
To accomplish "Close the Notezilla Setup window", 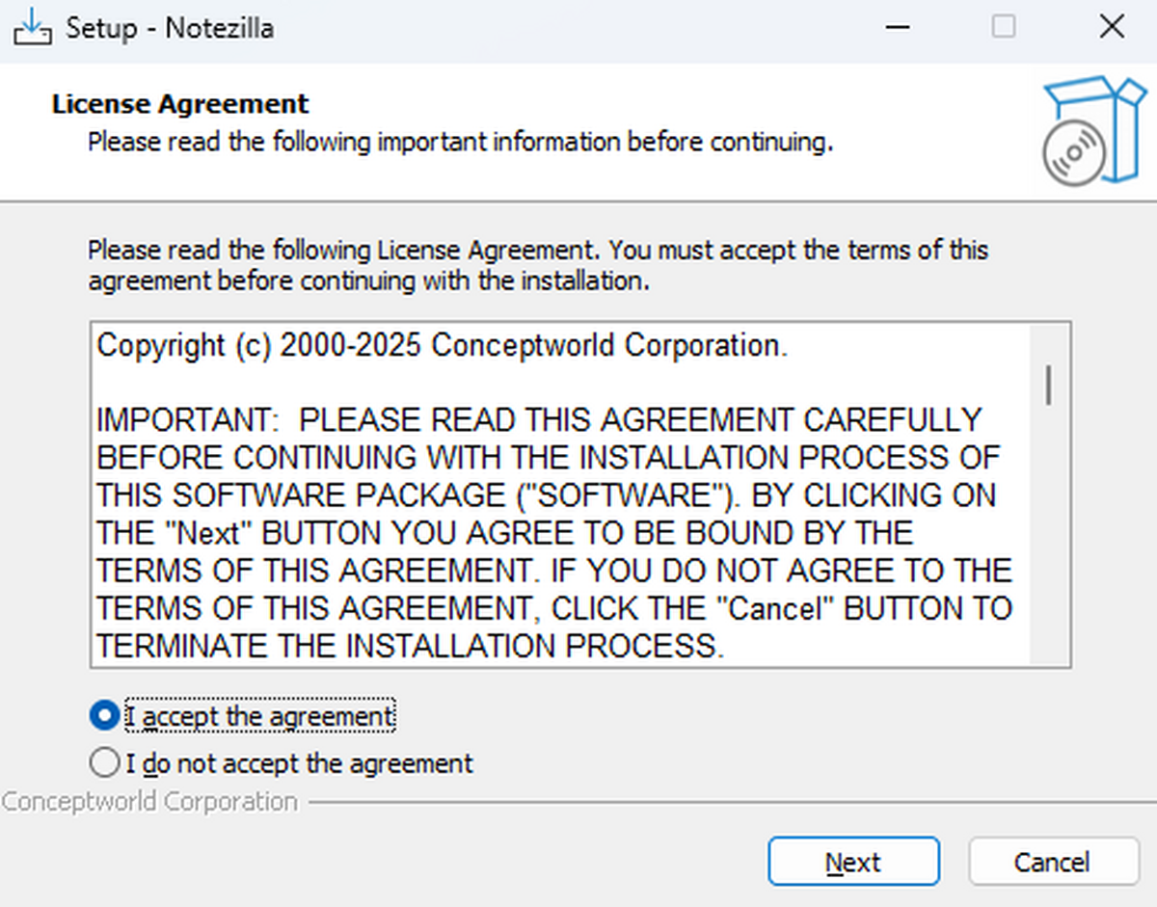I will pos(1112,27).
